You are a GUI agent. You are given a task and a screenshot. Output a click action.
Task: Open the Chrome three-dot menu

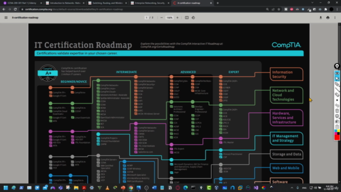point(337,10)
